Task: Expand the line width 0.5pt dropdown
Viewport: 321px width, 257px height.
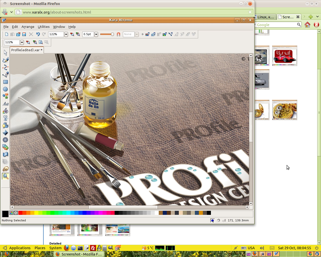Action: click(x=96, y=34)
